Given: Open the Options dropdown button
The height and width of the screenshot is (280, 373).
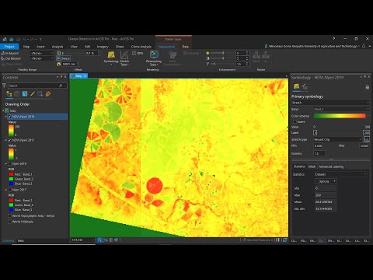Looking at the screenshot, I should [x=326, y=181].
